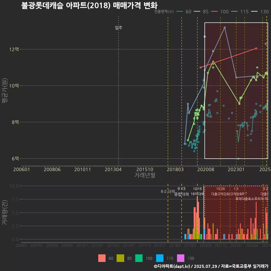Click the green 100 swatch in bar legend
The image size is (271, 271).
click(x=139, y=258)
